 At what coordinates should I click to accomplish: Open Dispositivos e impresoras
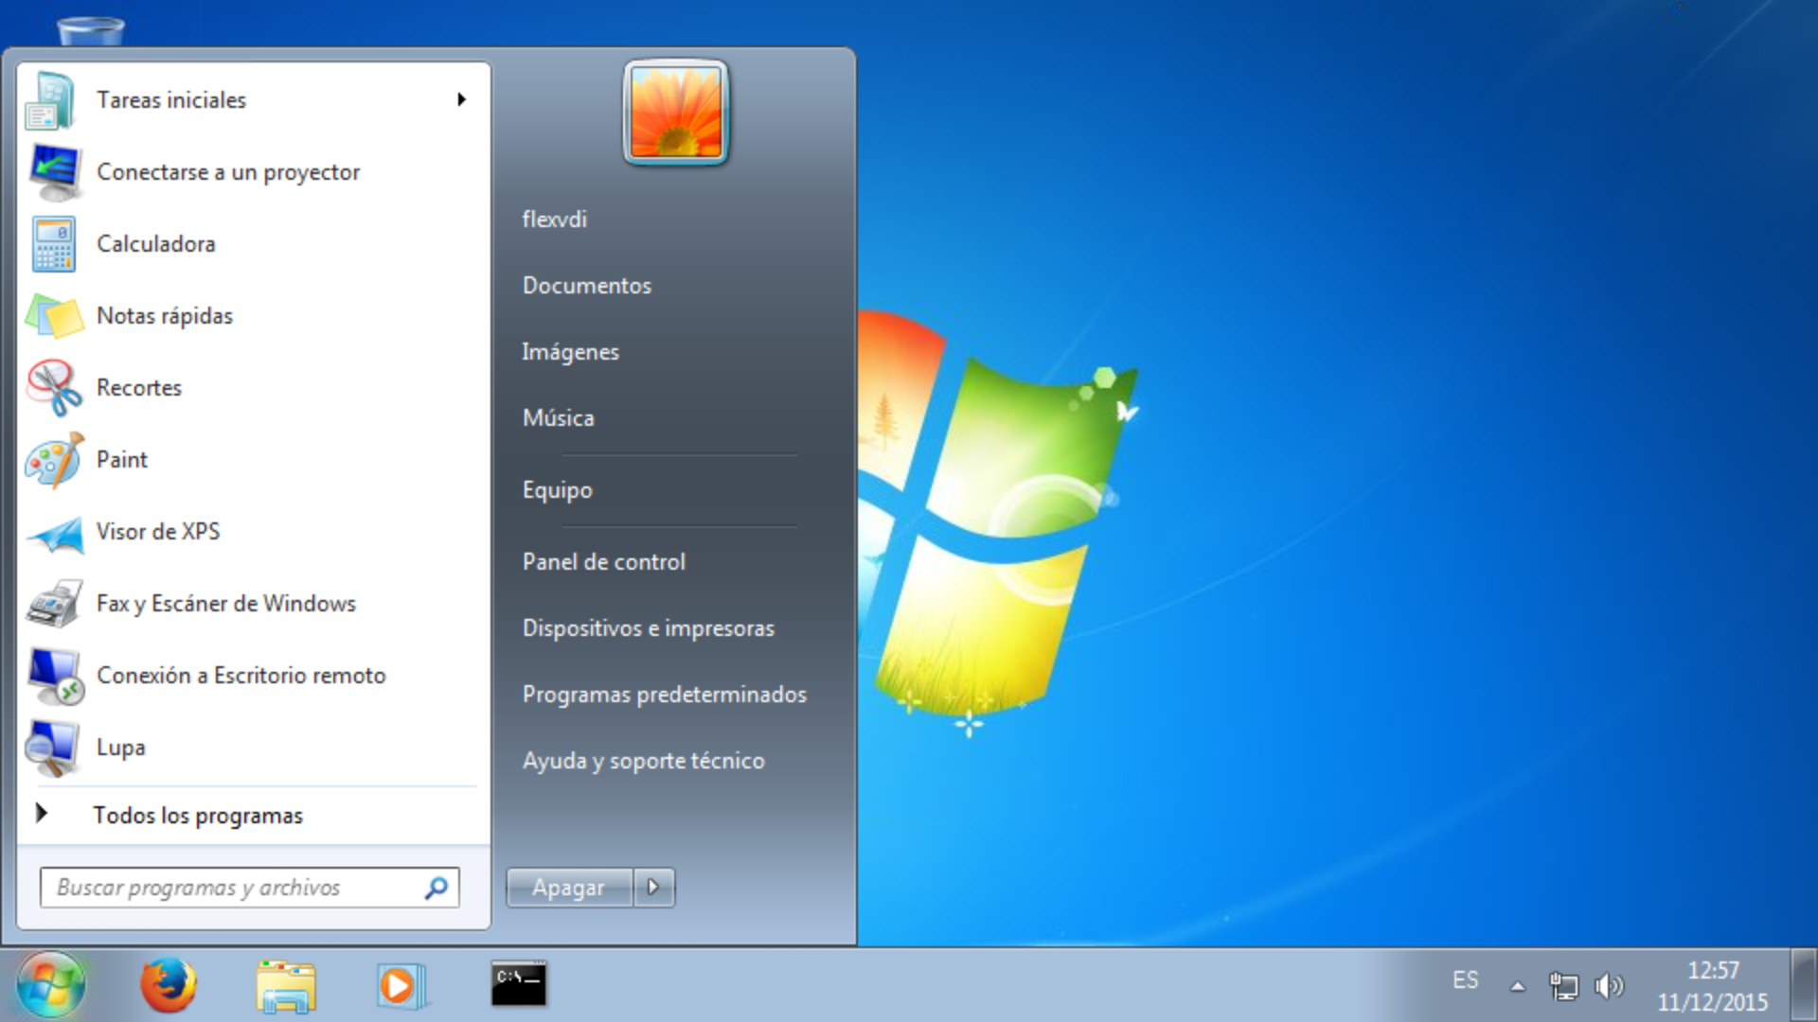[x=649, y=628]
